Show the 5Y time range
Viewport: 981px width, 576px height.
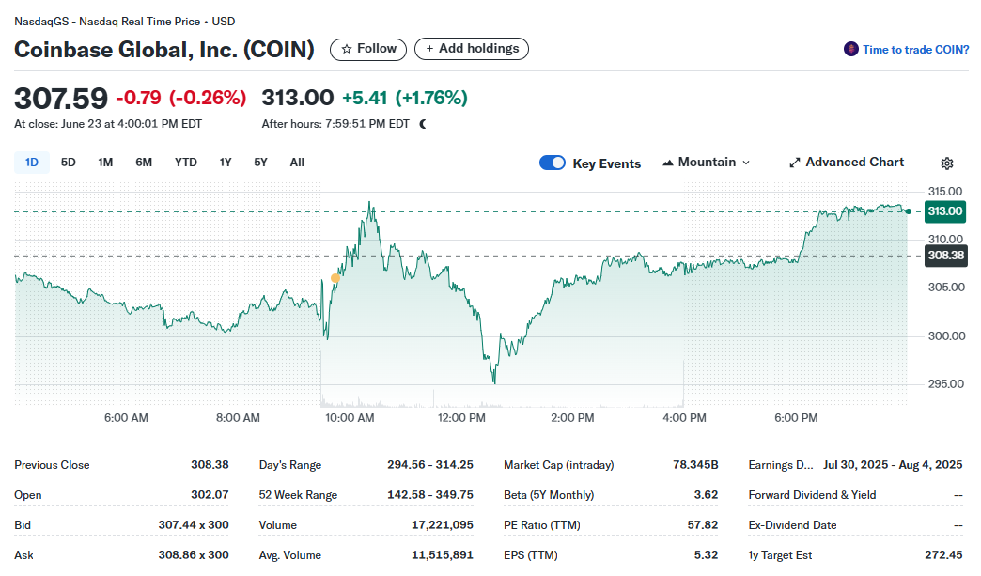(x=260, y=163)
